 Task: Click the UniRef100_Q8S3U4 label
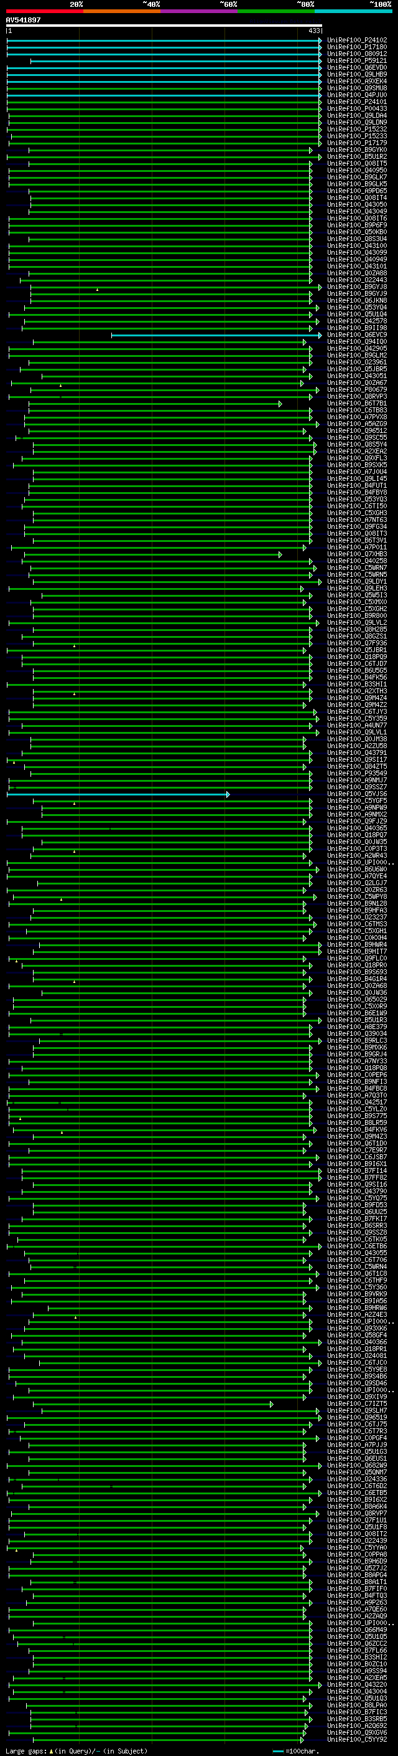357,239
